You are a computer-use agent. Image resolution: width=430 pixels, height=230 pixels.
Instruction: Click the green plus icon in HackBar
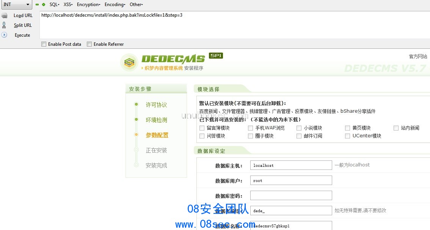44,5
